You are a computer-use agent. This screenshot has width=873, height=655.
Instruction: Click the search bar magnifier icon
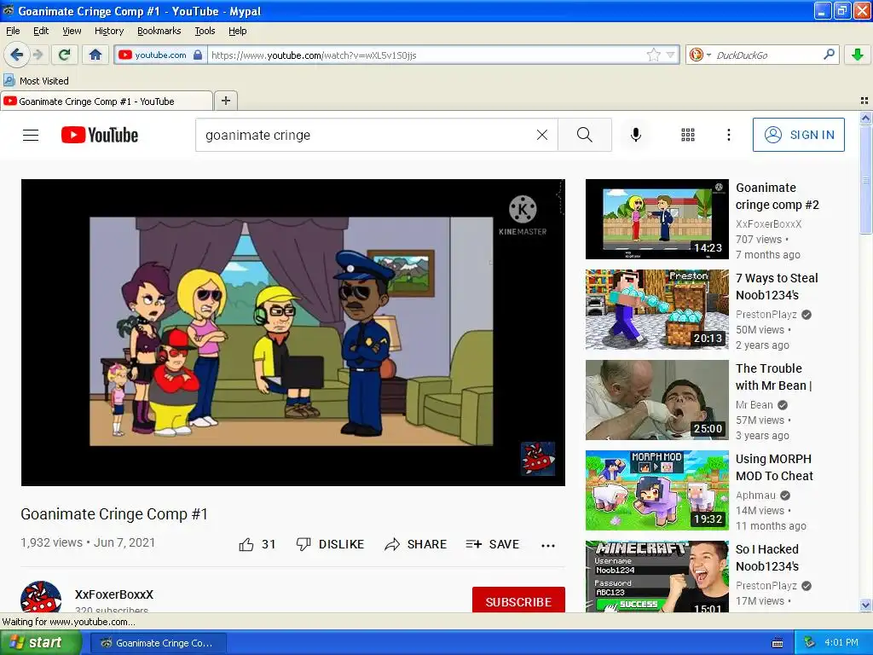(829, 55)
